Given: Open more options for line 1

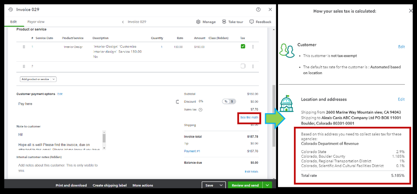Looking at the screenshot, I should click(x=253, y=47).
